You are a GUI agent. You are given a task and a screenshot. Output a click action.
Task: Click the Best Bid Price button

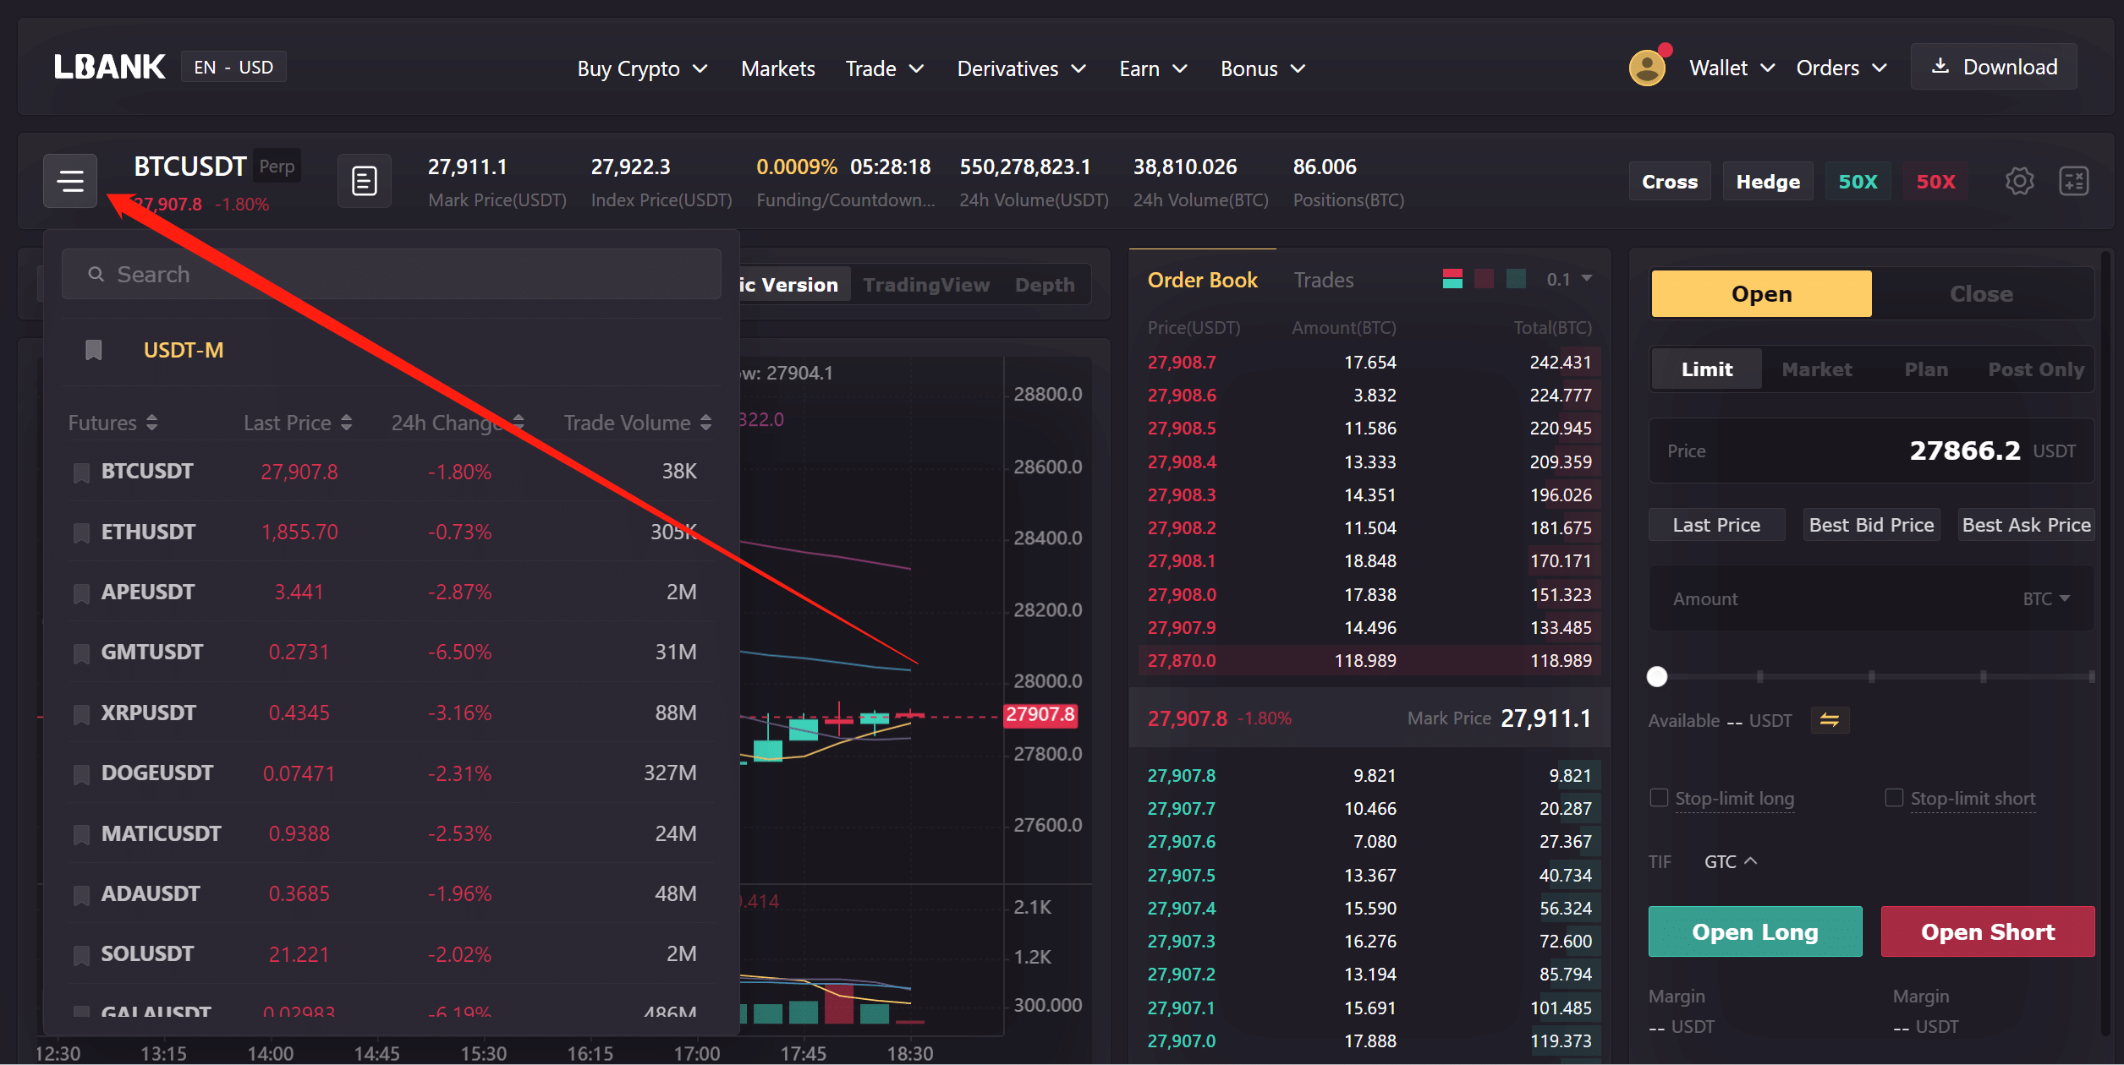pyautogui.click(x=1870, y=525)
